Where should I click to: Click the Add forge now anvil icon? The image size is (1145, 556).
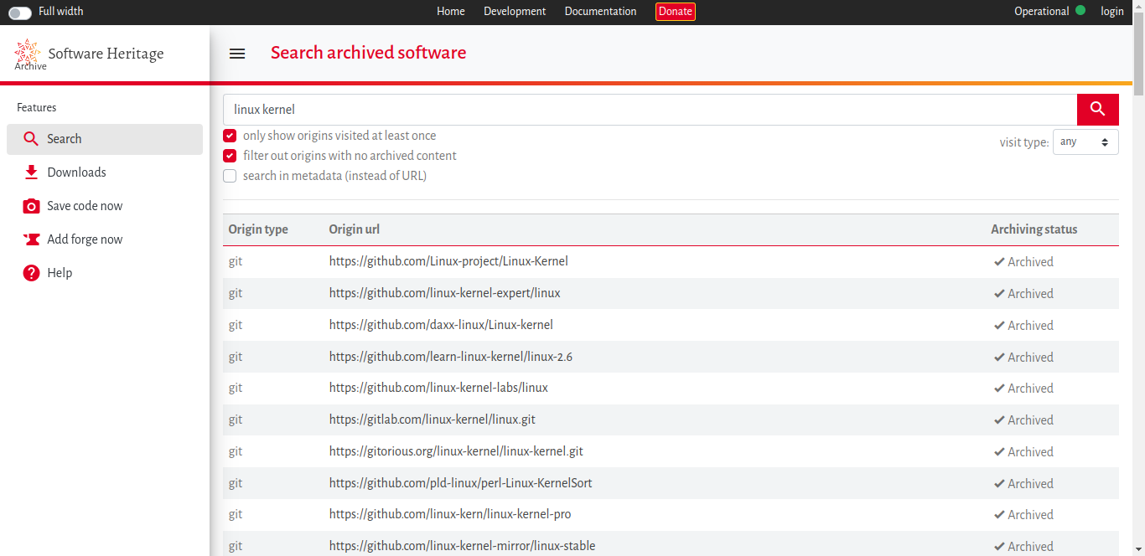point(31,239)
